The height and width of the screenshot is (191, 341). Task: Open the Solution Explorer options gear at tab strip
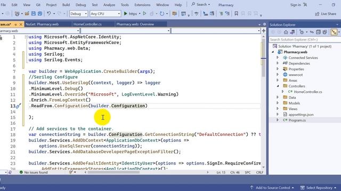coord(264,24)
